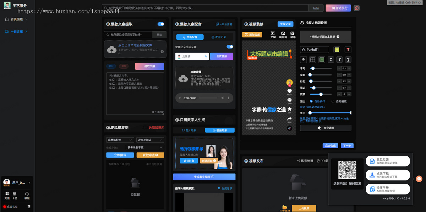Image resolution: width=426 pixels, height=212 pixels.
Task: Click the 字号 slider handle
Action: point(313,68)
